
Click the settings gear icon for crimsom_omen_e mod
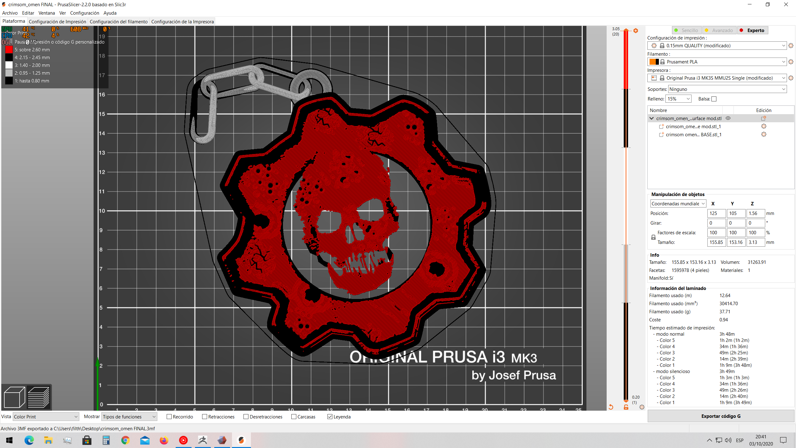tap(764, 126)
